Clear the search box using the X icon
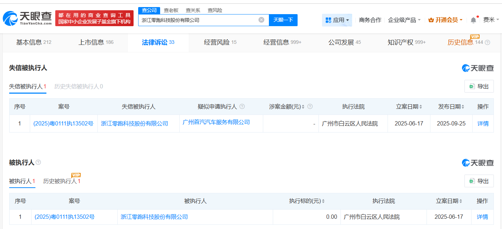Viewport: 502px width, 229px height. click(261, 20)
